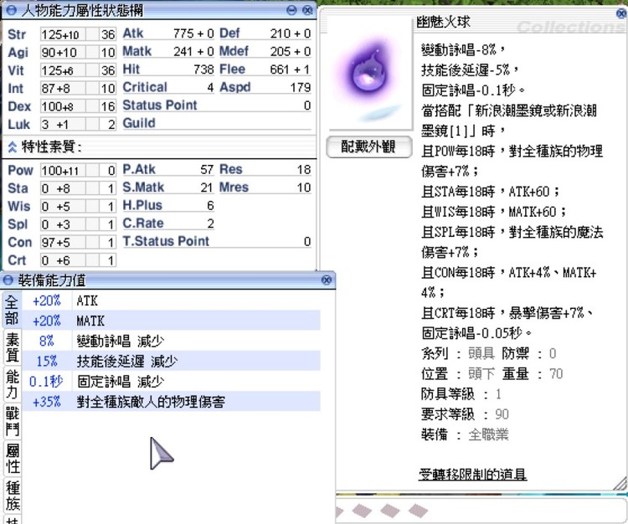The image size is (628, 524).
Task: Close the 幽魅火球 item description window
Action: pos(621,14)
